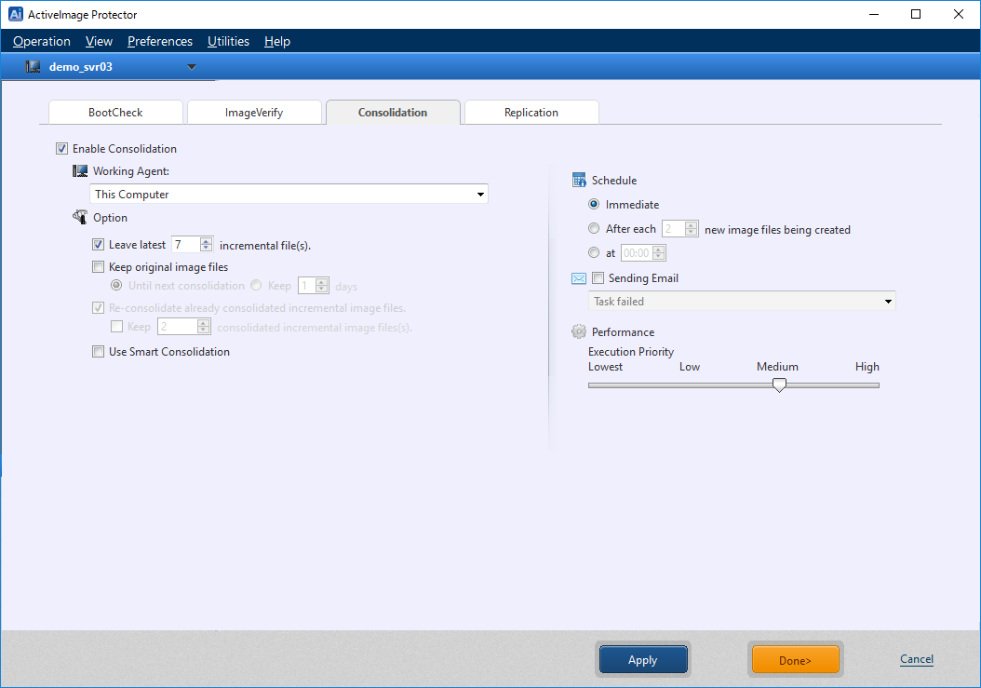Screen dimensions: 981x688
Task: Open the Preferences menu
Action: pos(160,41)
